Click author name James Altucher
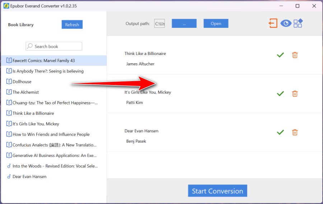Screen dimensions: 323x204 coord(140,64)
